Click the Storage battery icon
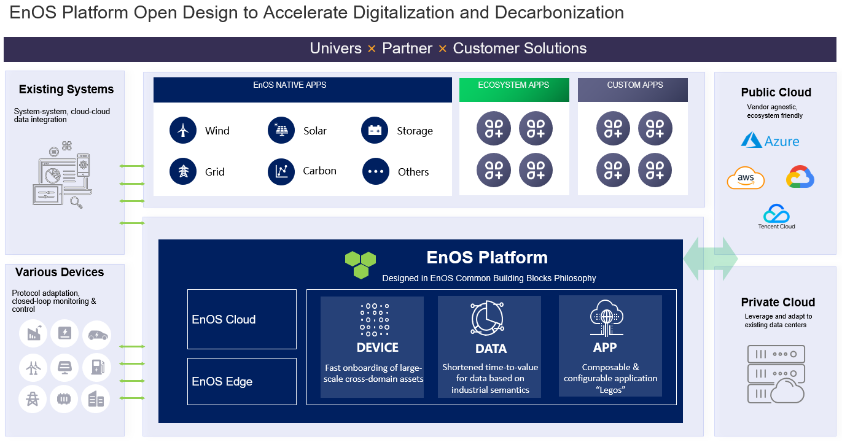Screen dimensions: 842x442 point(375,131)
